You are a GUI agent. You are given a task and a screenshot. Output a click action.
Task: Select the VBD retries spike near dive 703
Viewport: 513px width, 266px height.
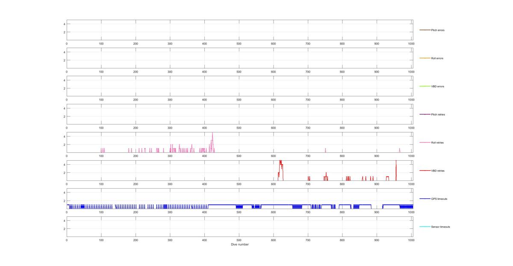pyautogui.click(x=309, y=177)
